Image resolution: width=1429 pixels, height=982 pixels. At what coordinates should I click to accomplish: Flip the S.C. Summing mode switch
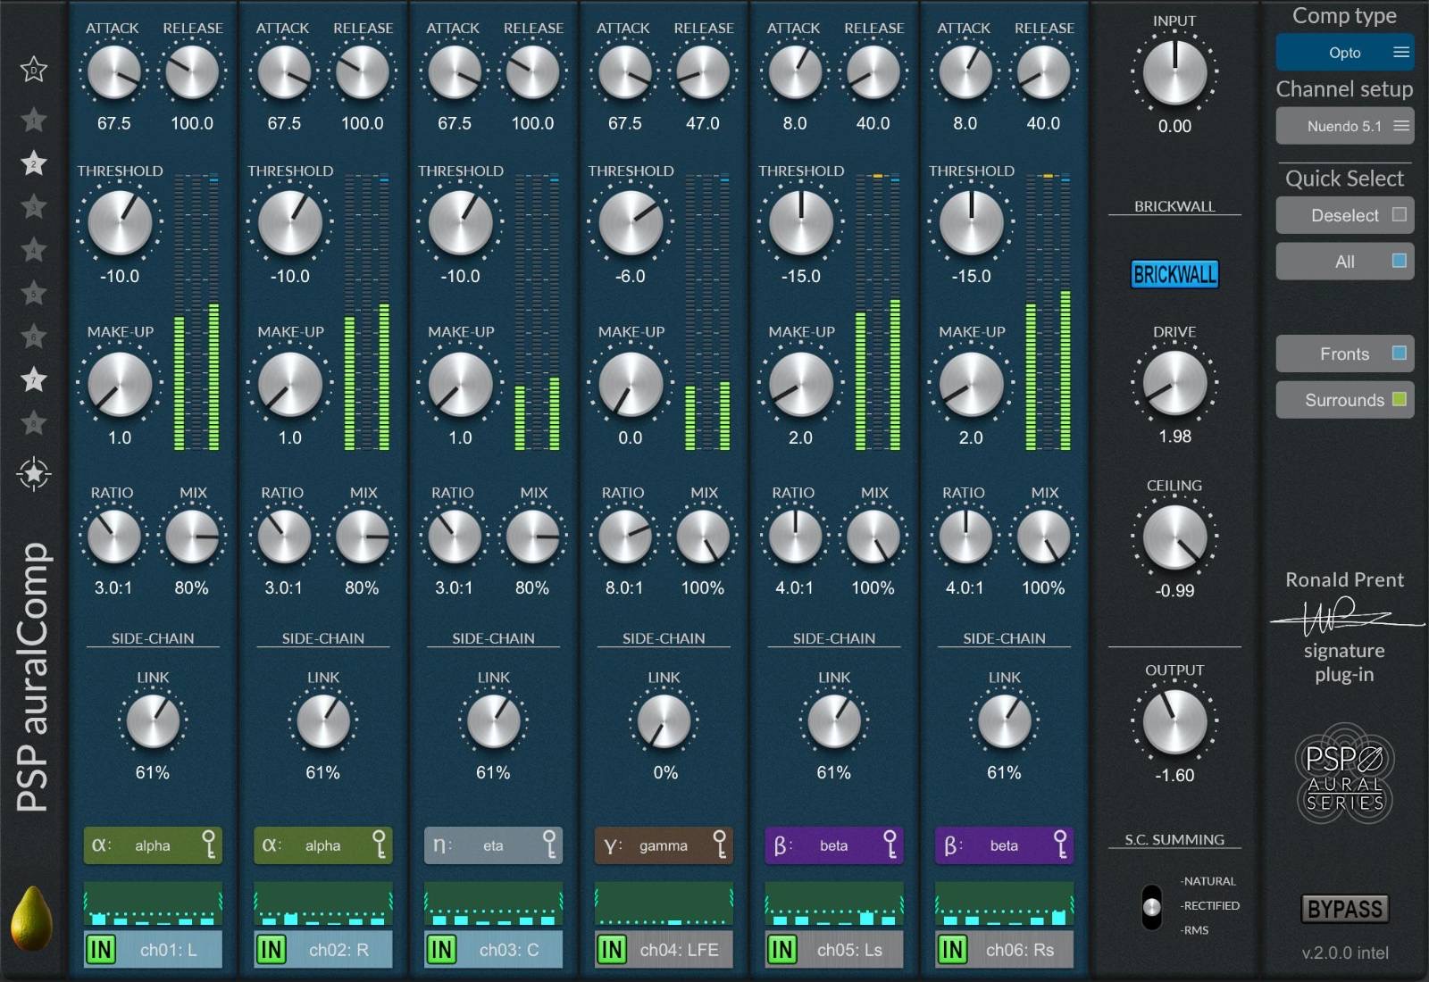point(1152,907)
